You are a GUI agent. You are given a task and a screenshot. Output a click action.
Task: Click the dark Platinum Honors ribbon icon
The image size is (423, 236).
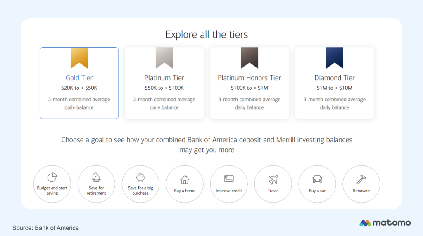pyautogui.click(x=249, y=58)
